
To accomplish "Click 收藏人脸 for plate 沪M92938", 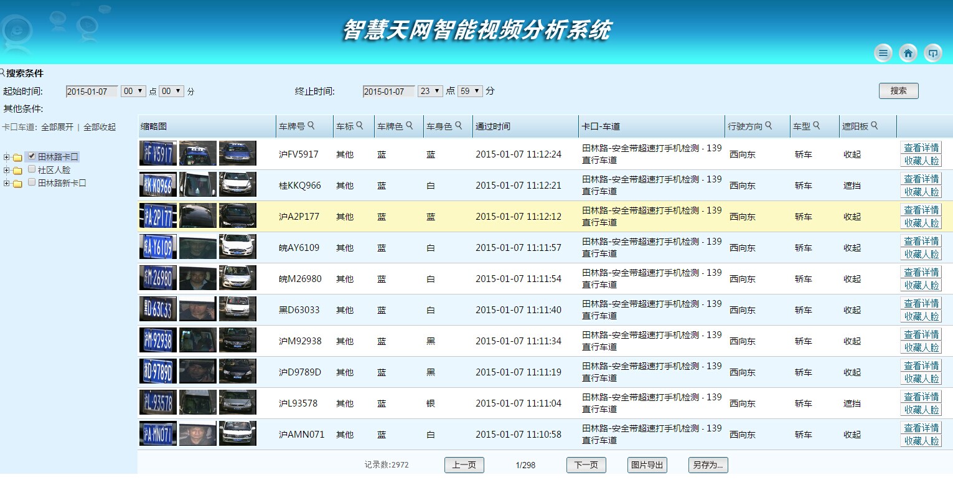I will pyautogui.click(x=921, y=347).
